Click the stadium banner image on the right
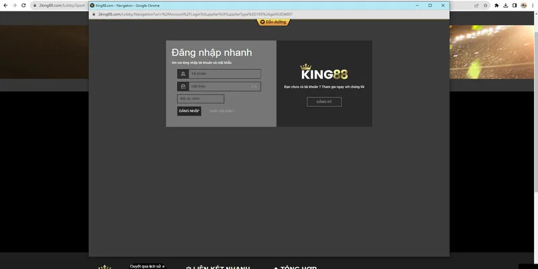 coord(492,52)
